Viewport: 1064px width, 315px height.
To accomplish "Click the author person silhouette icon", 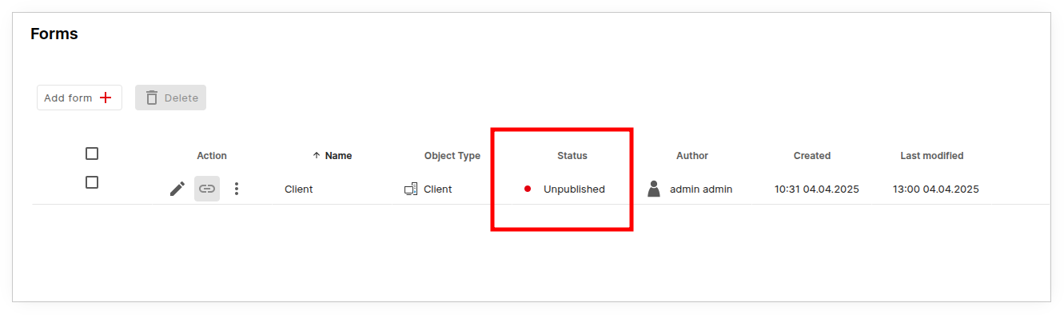I will click(654, 189).
